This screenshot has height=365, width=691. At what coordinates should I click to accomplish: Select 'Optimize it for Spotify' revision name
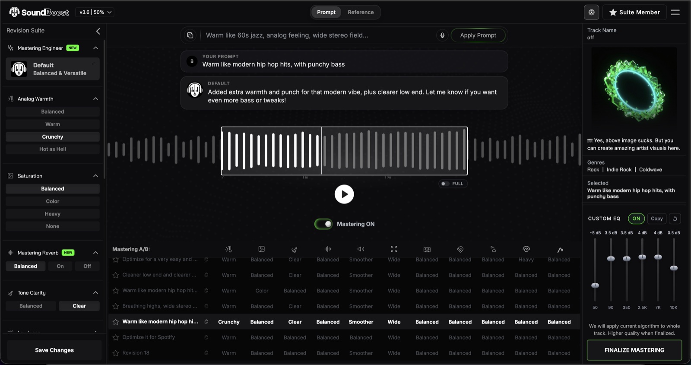point(149,337)
